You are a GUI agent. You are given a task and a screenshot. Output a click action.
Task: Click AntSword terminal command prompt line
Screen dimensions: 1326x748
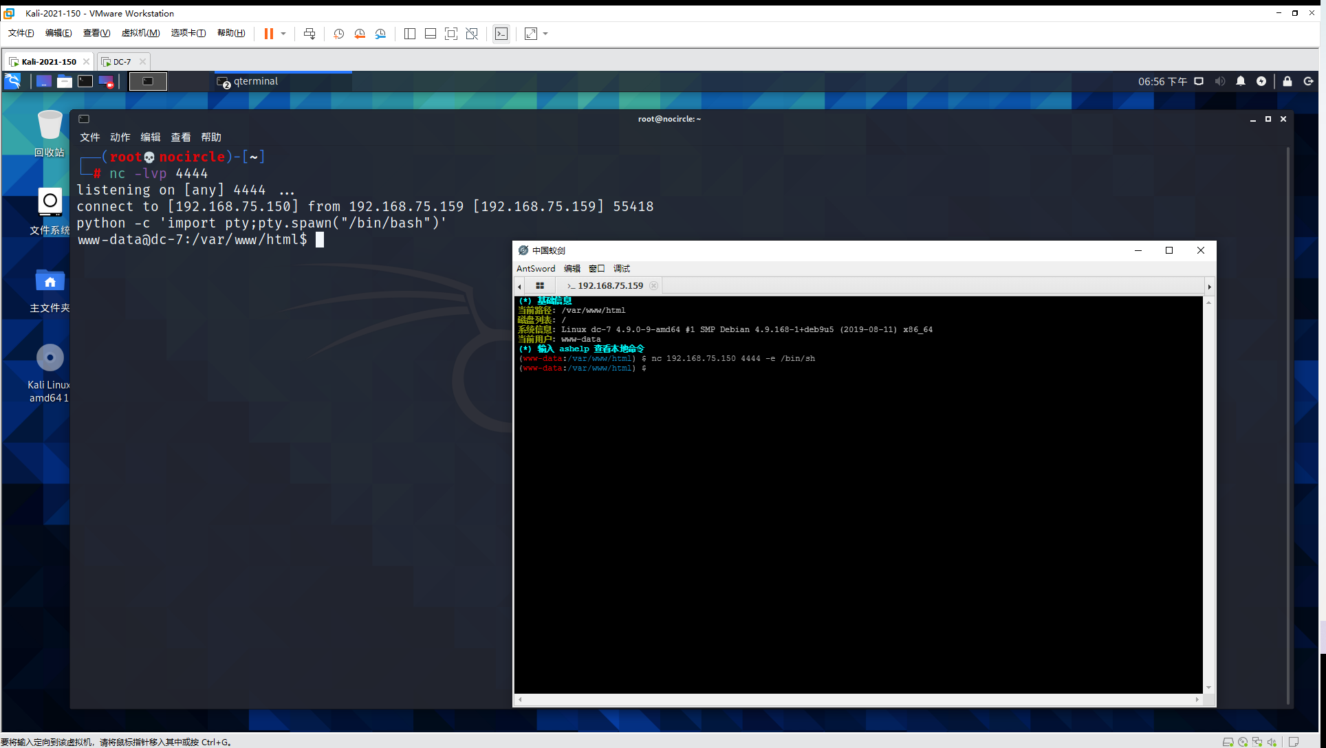pos(583,368)
